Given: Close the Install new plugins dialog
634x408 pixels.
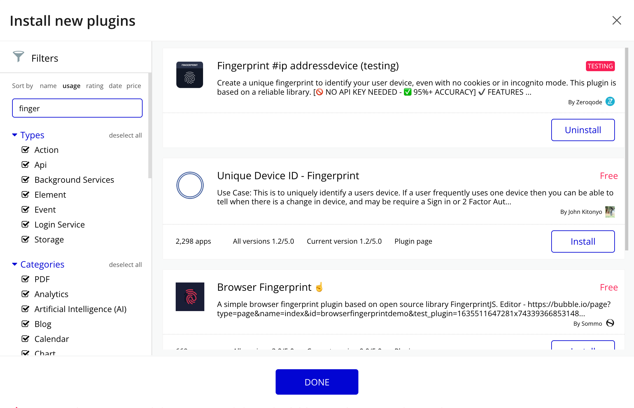Looking at the screenshot, I should coord(616,20).
